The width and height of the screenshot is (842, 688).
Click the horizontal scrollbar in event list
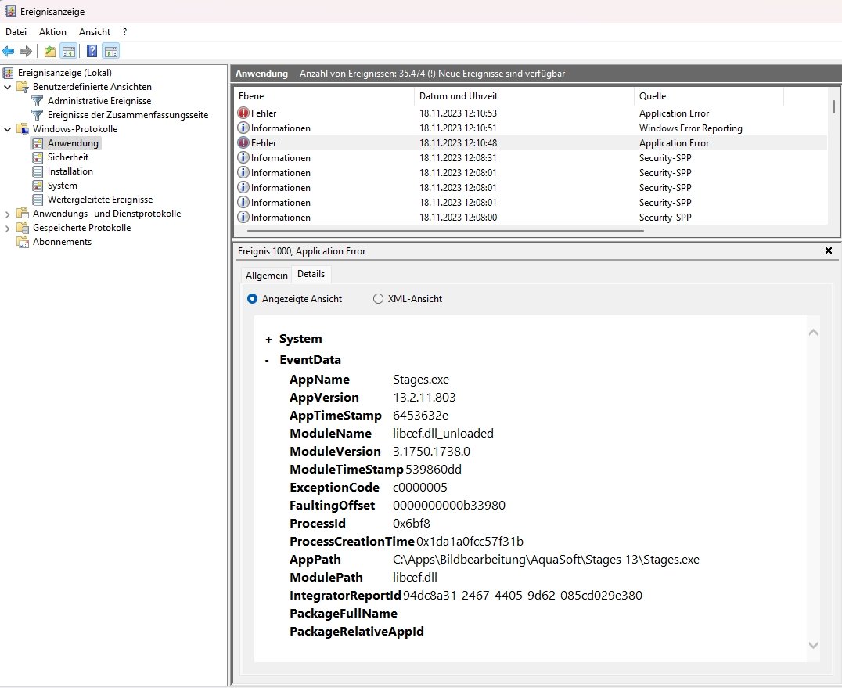pyautogui.click(x=444, y=231)
